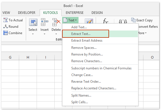Click the Insert cells icon
Viewport: 162px width, 111px height.
coord(45,22)
